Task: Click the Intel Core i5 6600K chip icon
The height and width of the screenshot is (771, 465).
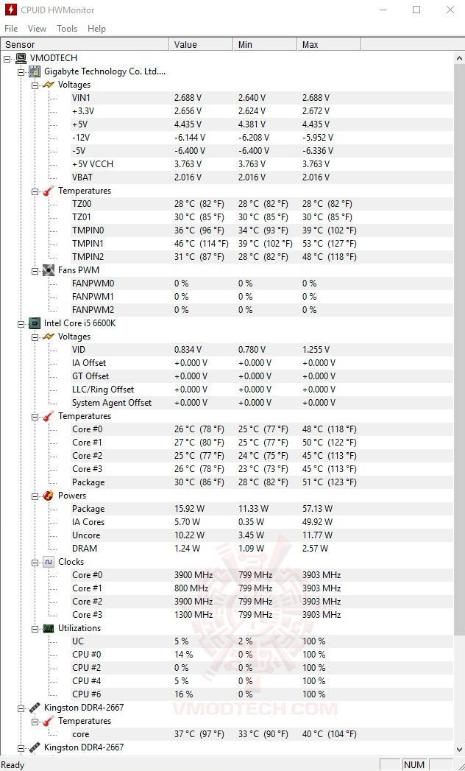Action: (x=35, y=323)
